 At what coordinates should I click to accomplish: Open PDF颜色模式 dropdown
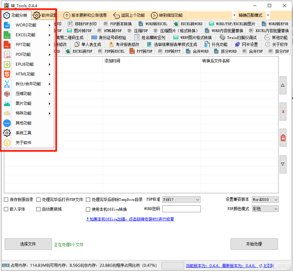tap(265, 209)
